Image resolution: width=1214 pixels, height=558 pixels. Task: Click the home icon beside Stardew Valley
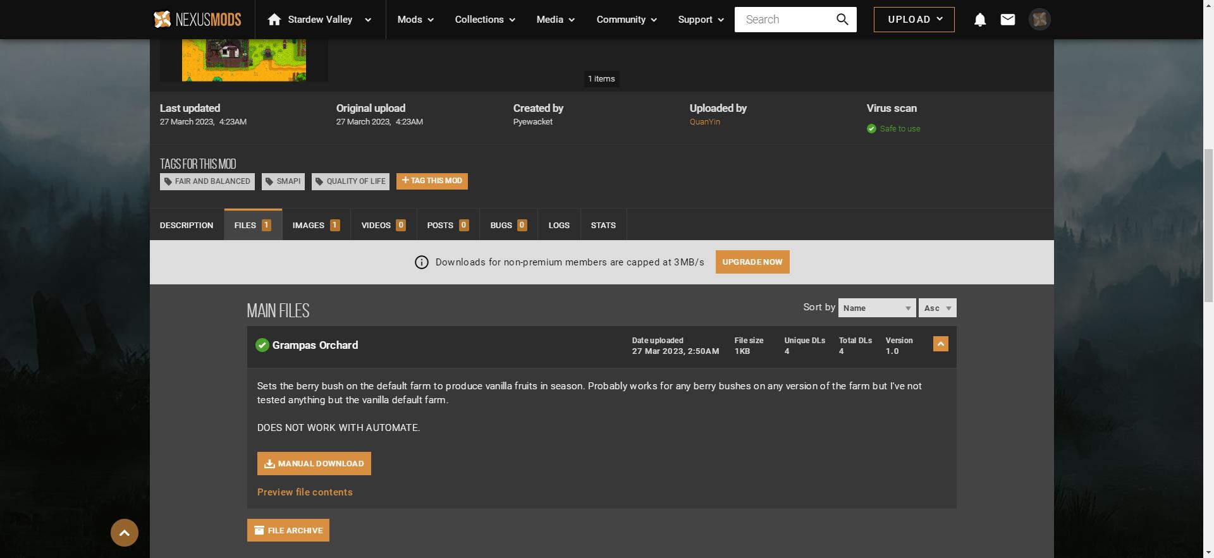click(x=274, y=20)
